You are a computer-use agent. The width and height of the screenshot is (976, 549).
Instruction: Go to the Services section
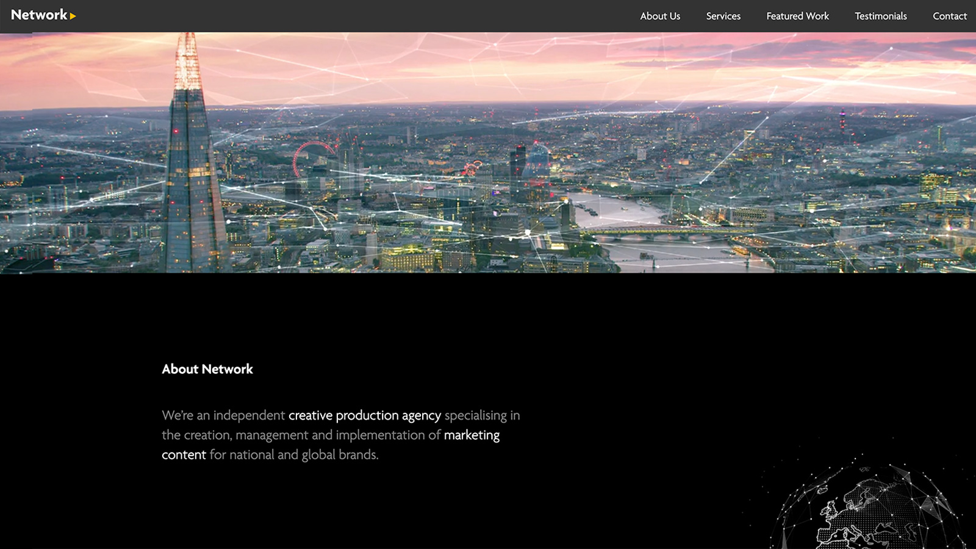pyautogui.click(x=723, y=16)
